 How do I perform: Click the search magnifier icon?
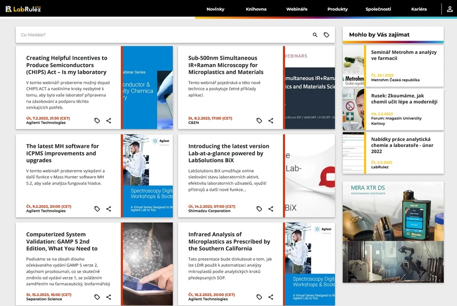click(315, 35)
